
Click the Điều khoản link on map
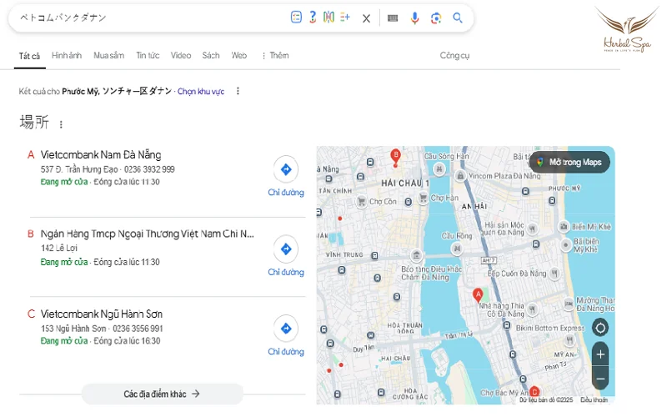(594, 400)
